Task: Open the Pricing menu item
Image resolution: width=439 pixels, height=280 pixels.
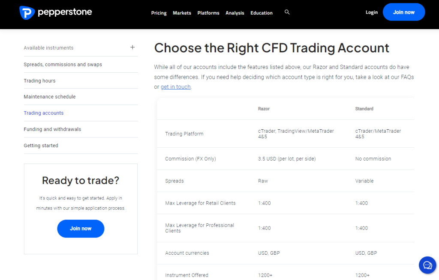Action: coord(159,13)
